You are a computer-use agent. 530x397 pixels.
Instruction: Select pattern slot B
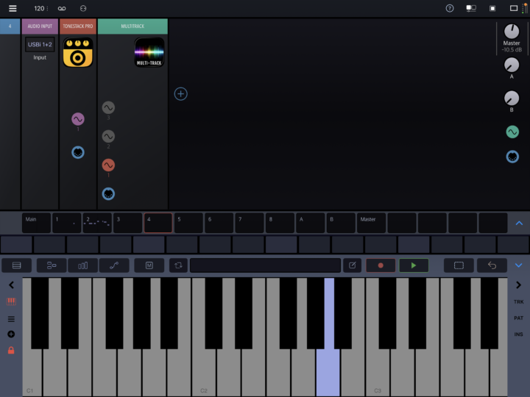(x=341, y=223)
